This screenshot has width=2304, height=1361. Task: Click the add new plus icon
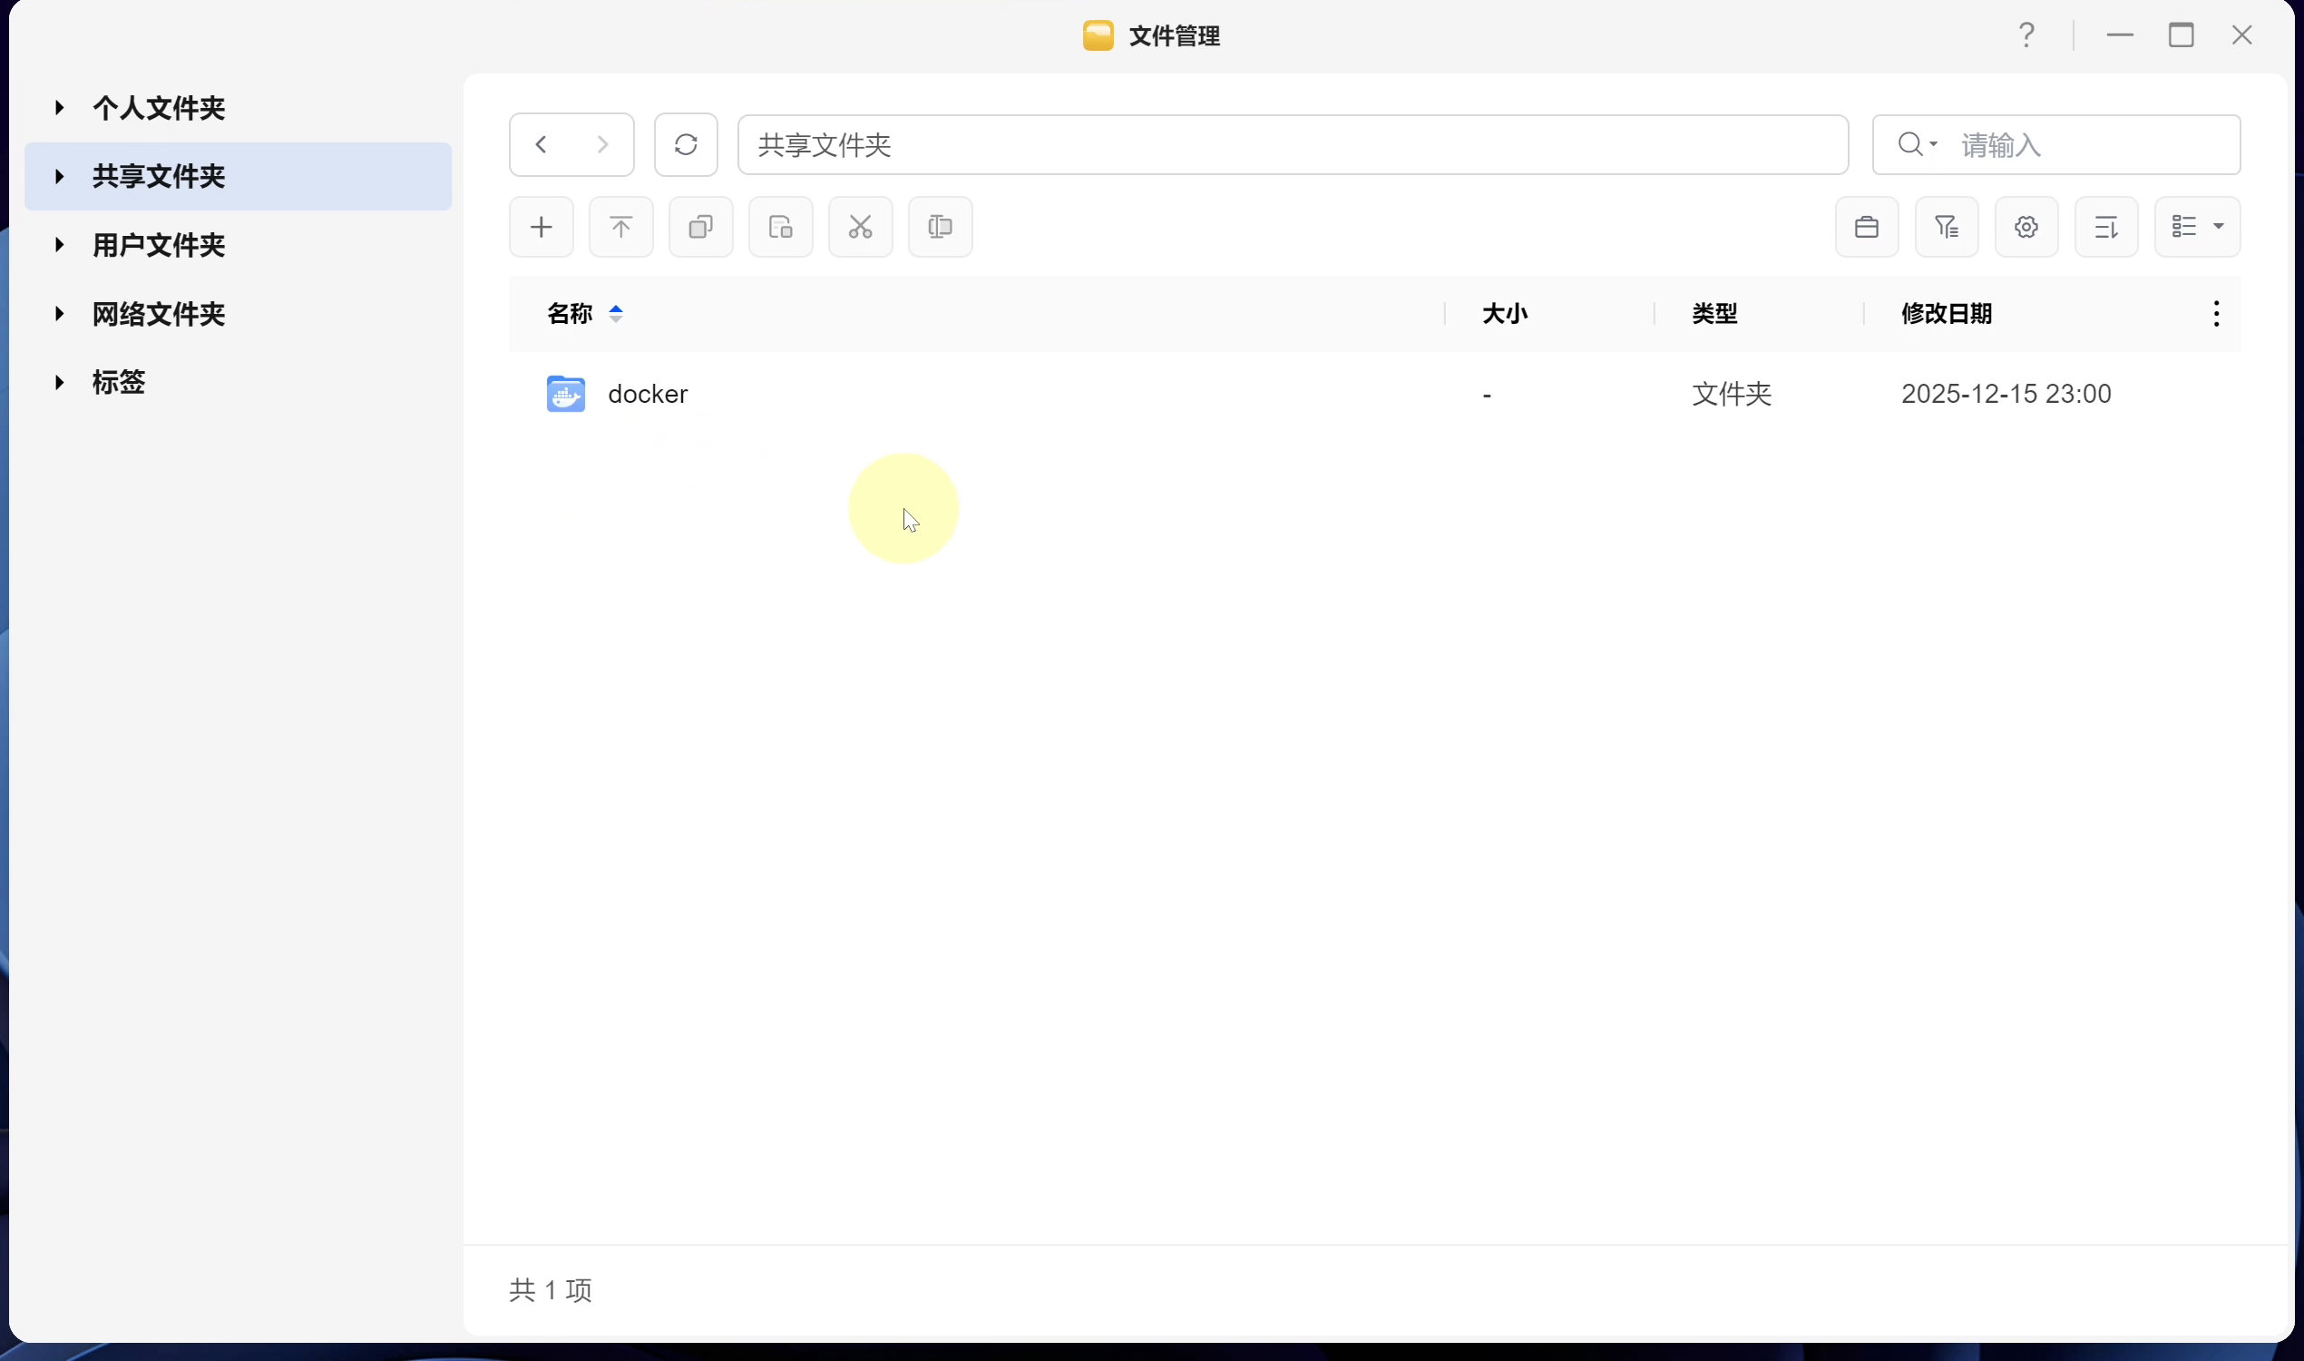tap(541, 227)
